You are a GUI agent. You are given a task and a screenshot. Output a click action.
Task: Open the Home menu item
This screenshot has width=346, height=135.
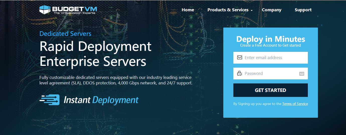pyautogui.click(x=188, y=10)
